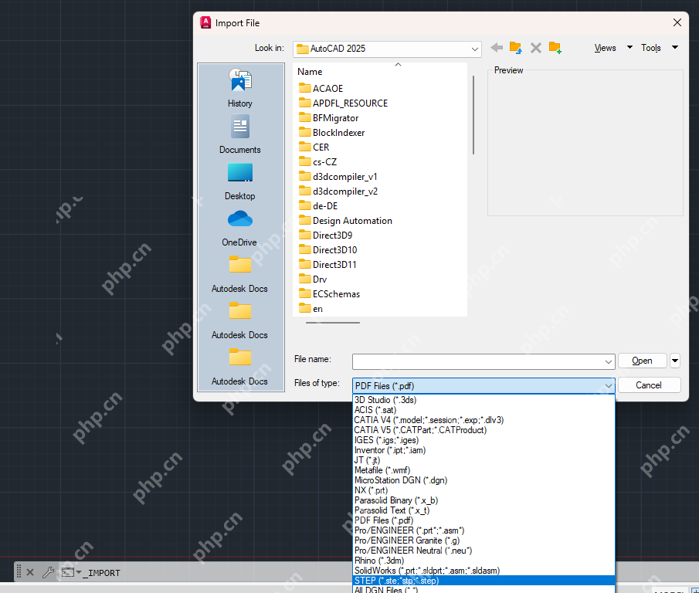Screen dimensions: 699x593
Task: Create a new folder icon
Action: pos(555,48)
